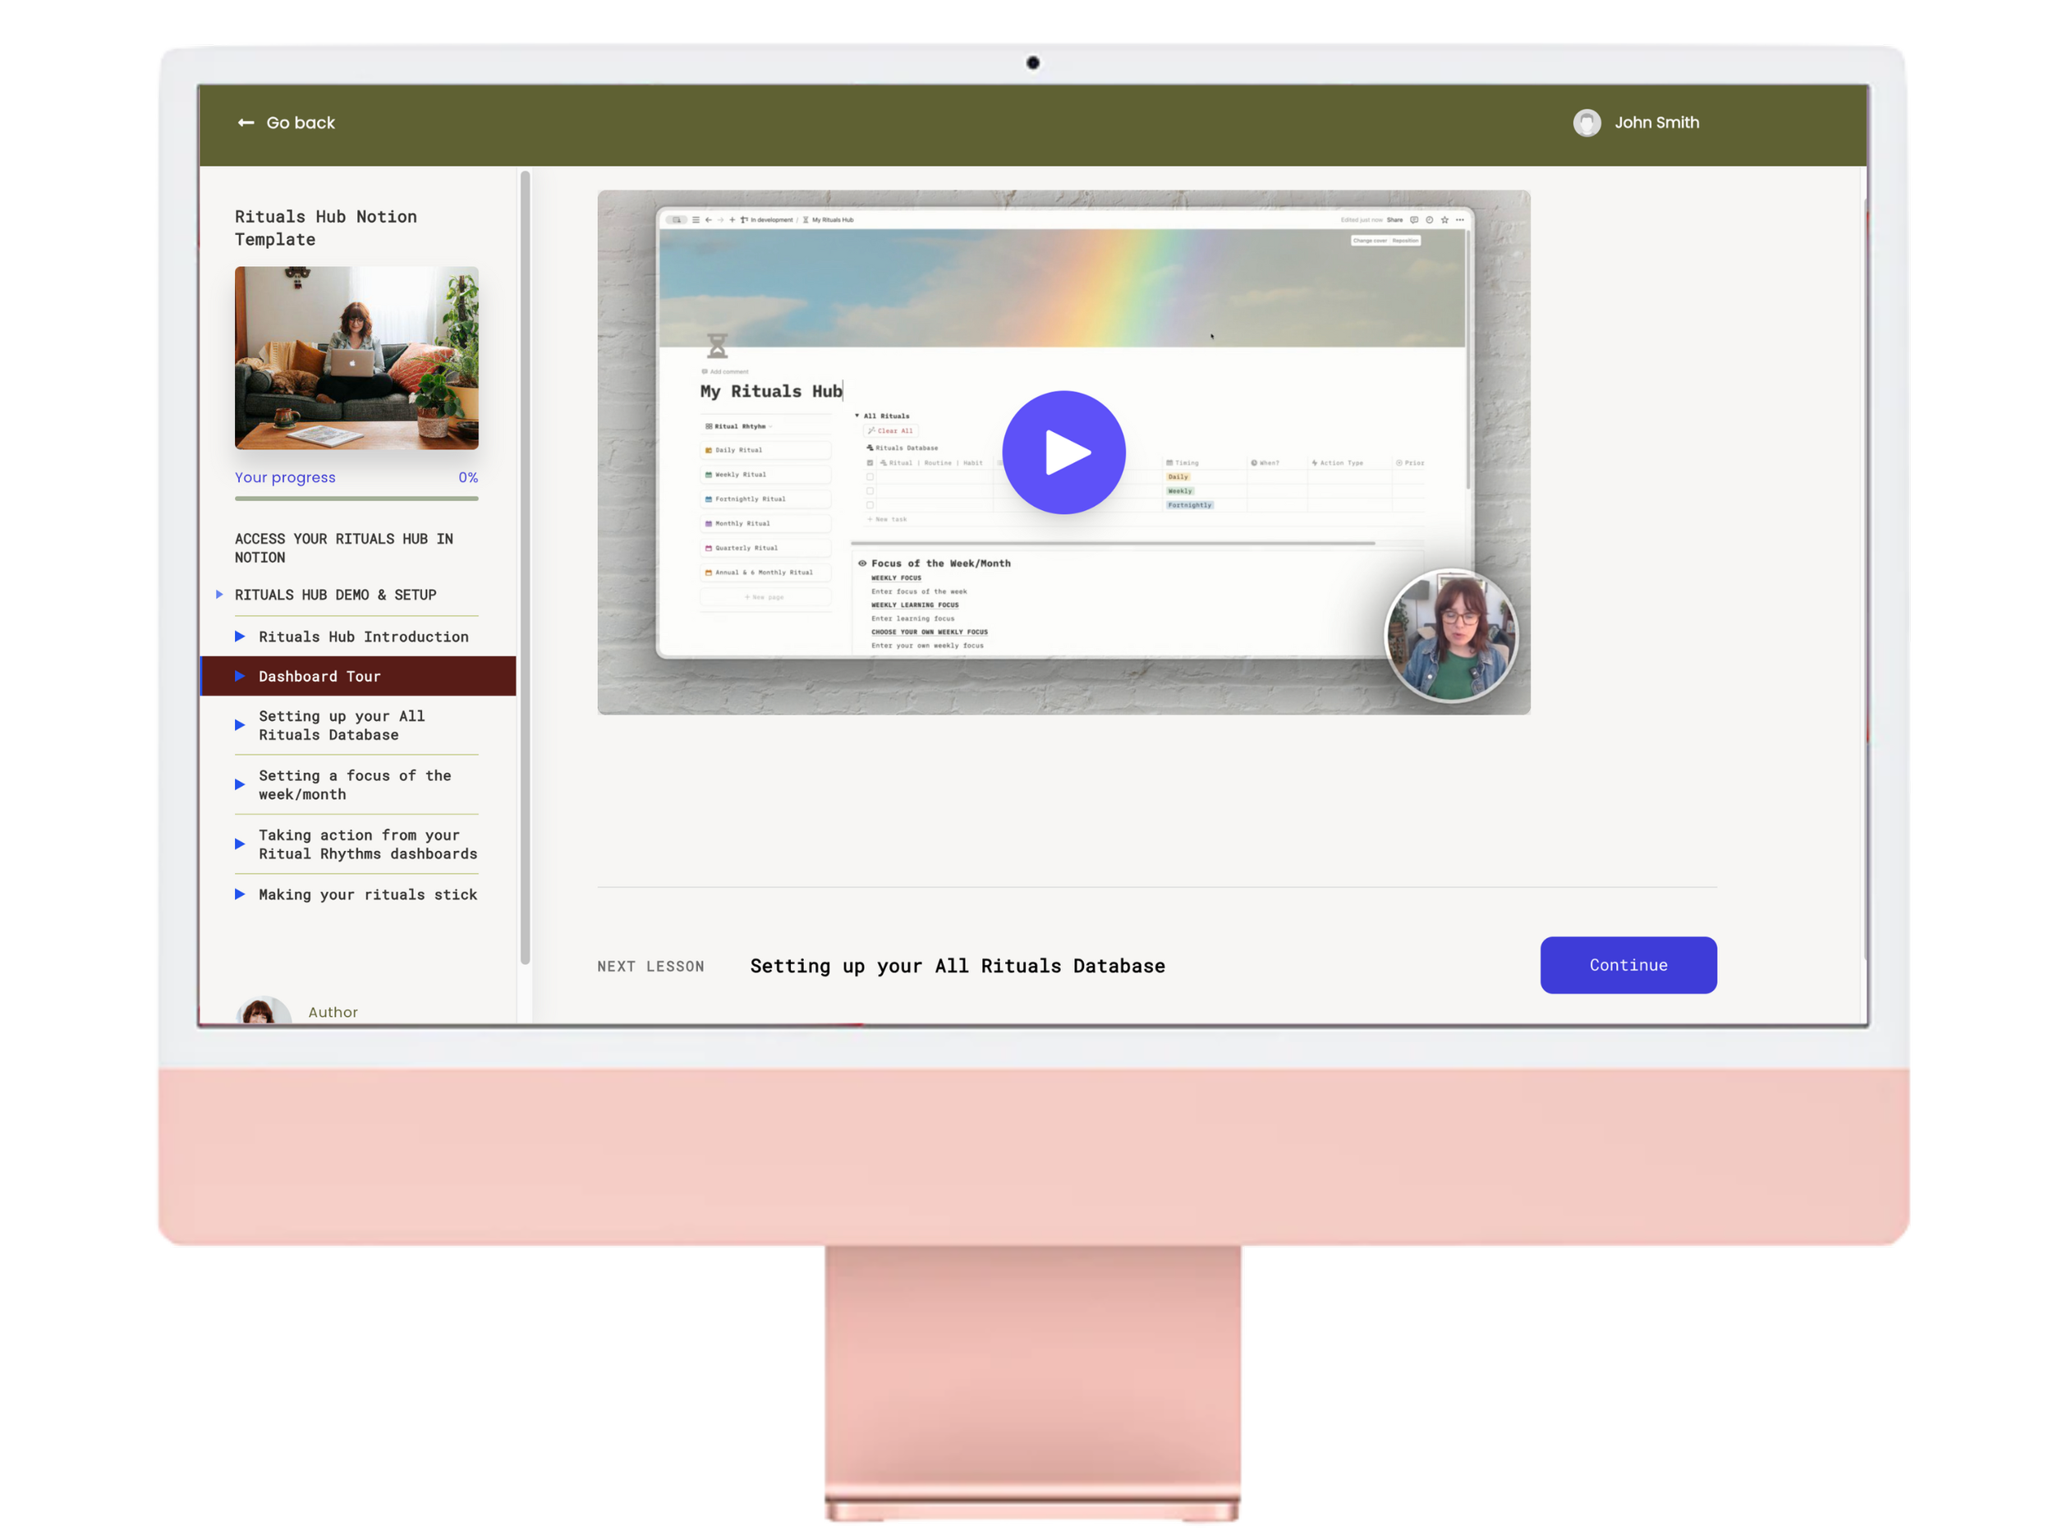Tick the header checkbox in the Rituals Database

[870, 462]
